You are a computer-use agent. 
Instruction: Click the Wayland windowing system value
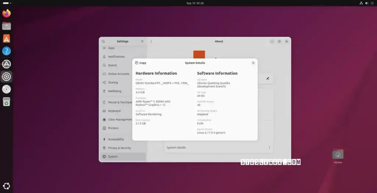(203, 114)
